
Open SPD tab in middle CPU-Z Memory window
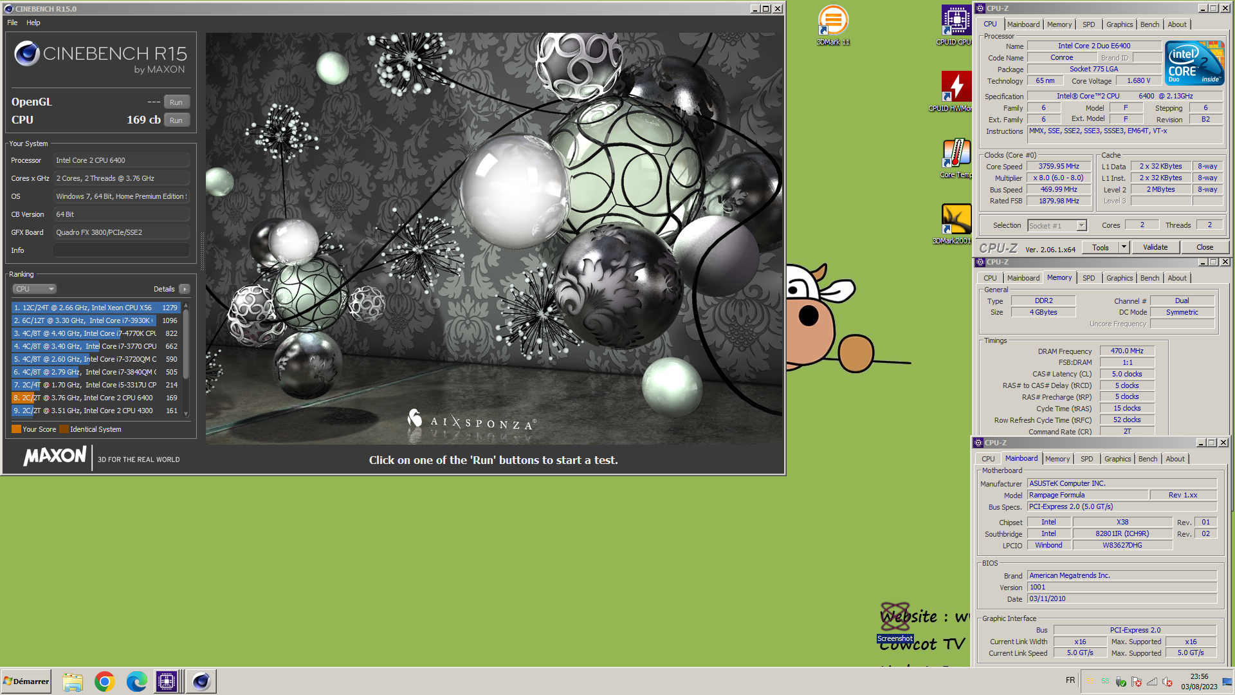coord(1088,278)
